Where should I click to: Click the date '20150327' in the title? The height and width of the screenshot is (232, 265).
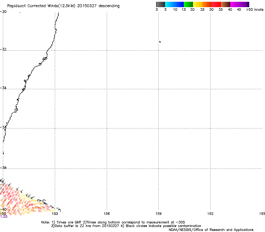pyautogui.click(x=87, y=6)
